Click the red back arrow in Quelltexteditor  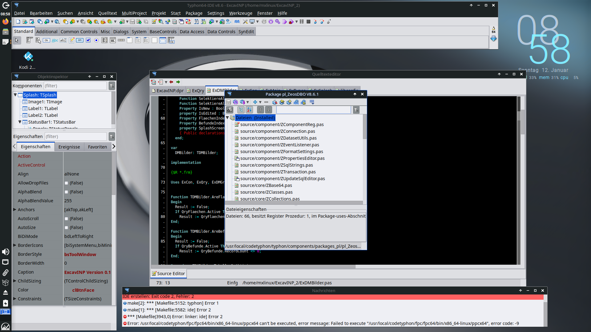point(171,82)
